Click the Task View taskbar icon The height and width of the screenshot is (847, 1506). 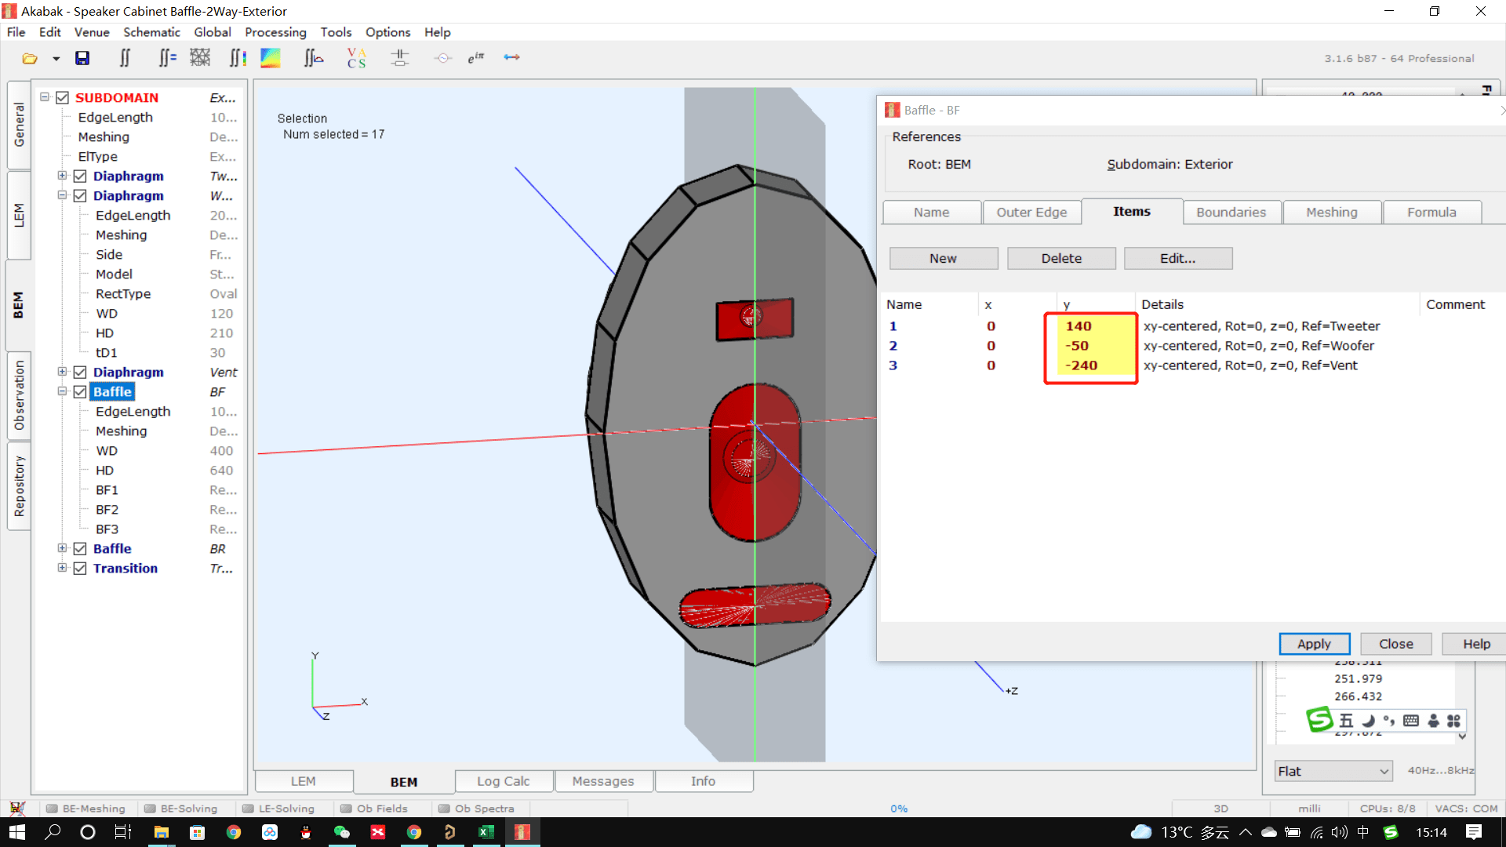pos(123,832)
